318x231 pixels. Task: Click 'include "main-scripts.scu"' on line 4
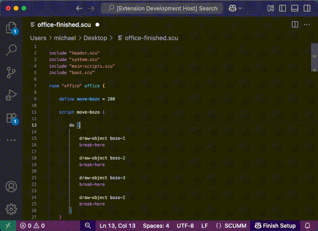click(x=82, y=66)
